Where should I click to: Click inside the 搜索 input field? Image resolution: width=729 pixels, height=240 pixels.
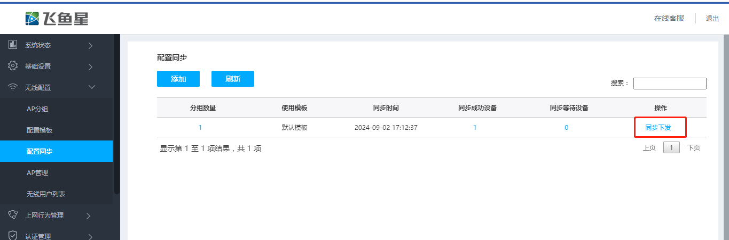pos(670,84)
